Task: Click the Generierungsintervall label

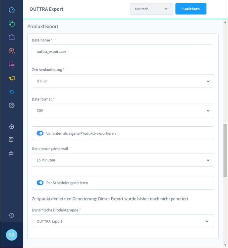Action: tap(50, 149)
